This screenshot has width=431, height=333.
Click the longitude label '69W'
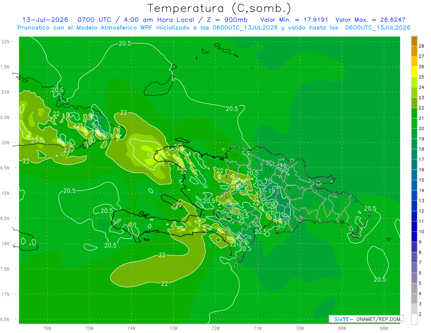342,328
